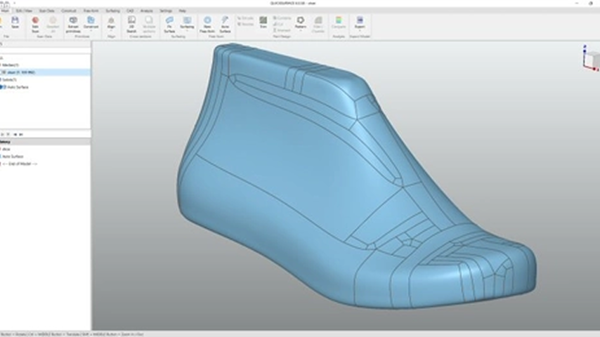Screen dimensions: 600x337
Task: Open the Settings ribbon tab
Action: click(x=165, y=11)
